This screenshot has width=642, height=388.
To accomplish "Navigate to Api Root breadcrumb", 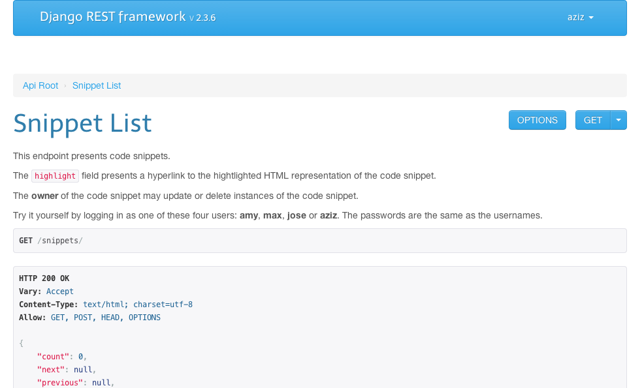I will click(x=40, y=85).
